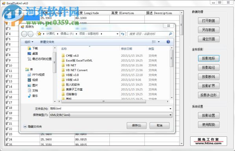This screenshot has height=151, width=235.
Task: Click the 文件名 input field
Action: [x=109, y=108]
